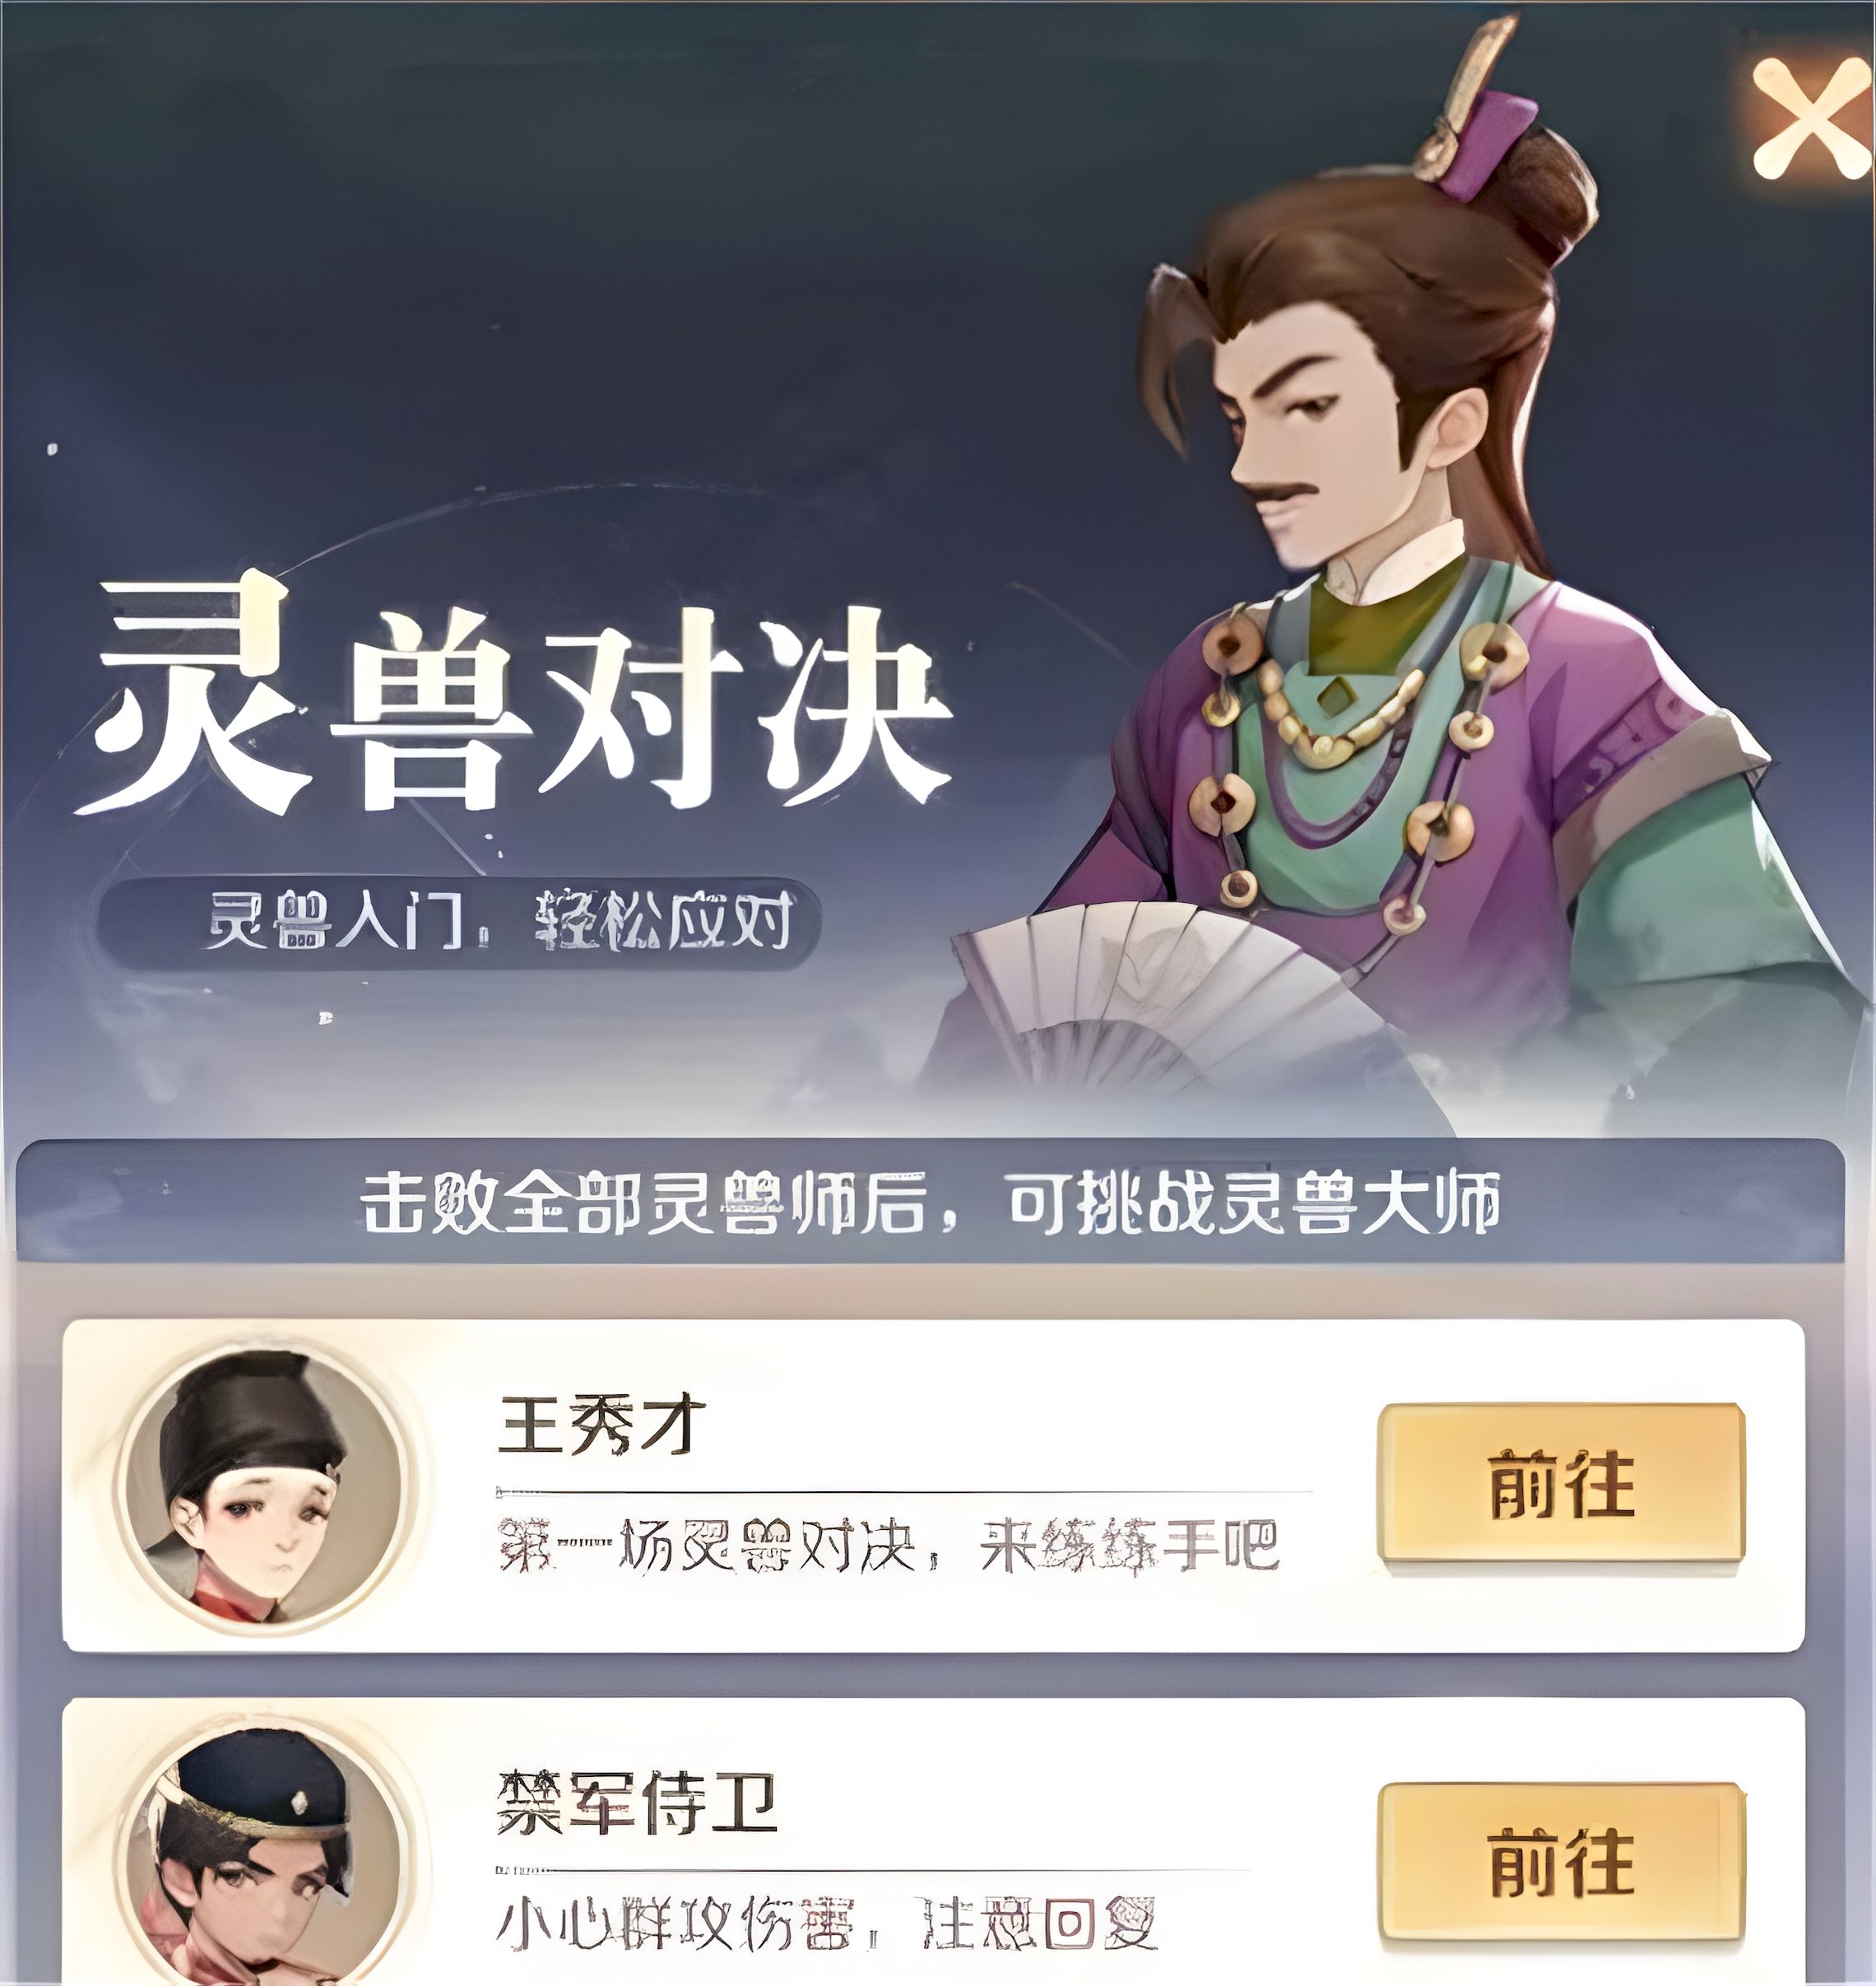Screen dimensions: 1876x1986
Task: Tap 前往 button for 禁军侍卫
Action: (x=1561, y=1863)
